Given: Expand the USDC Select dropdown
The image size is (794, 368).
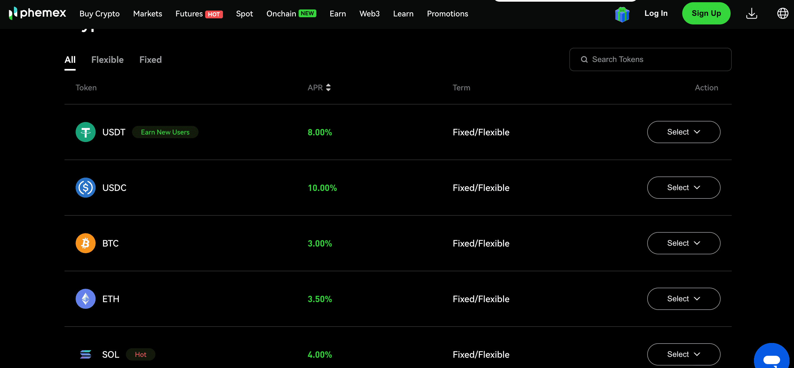Looking at the screenshot, I should click(x=684, y=187).
